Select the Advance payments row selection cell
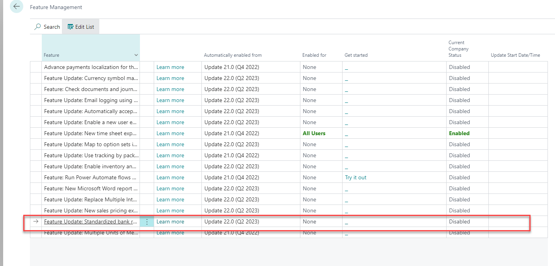The image size is (555, 266). [x=36, y=67]
